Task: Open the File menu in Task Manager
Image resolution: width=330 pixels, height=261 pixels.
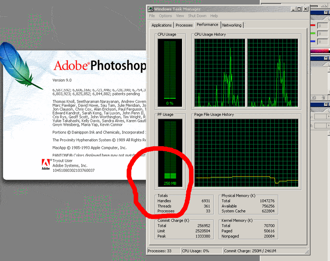Action: pos(152,16)
